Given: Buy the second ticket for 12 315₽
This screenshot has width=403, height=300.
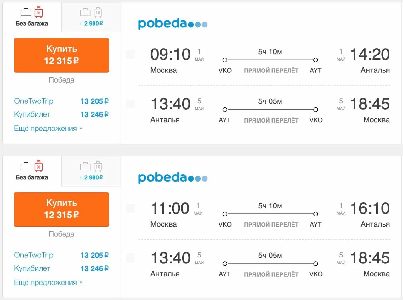Looking at the screenshot, I should click(61, 209).
